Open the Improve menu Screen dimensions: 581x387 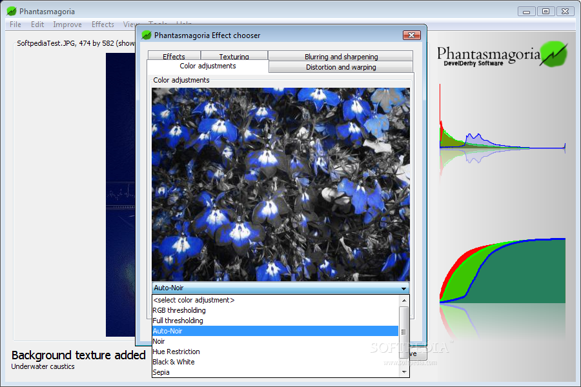pos(67,25)
